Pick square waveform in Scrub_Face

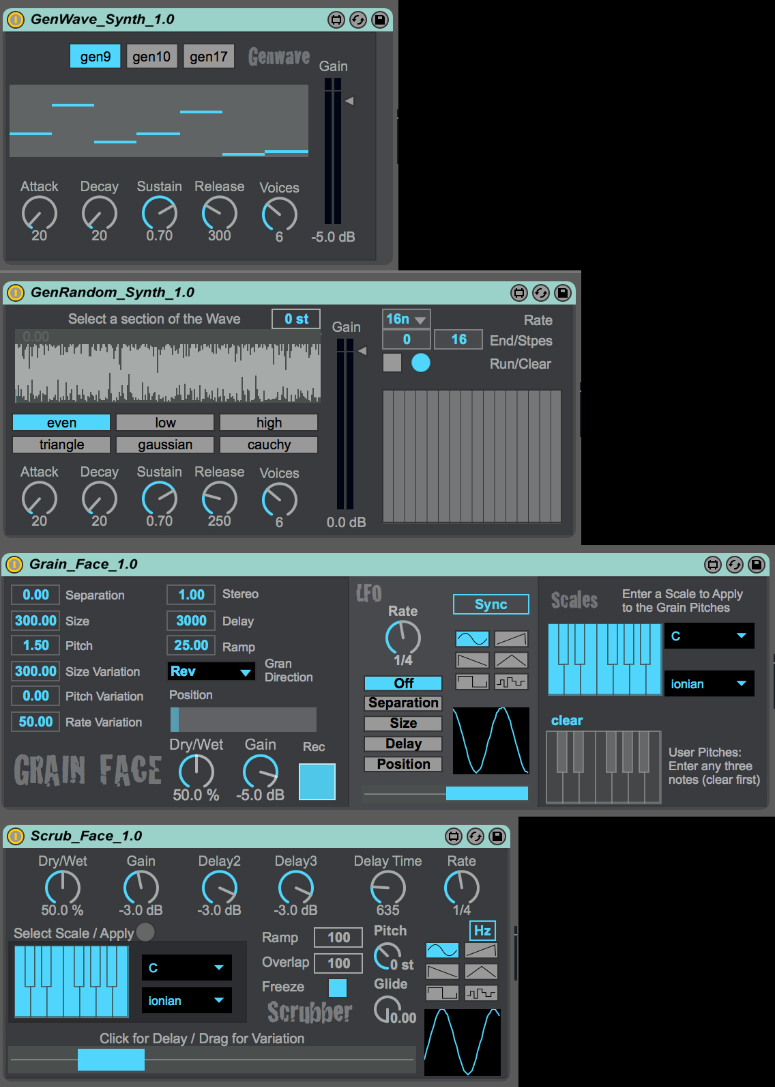[x=442, y=993]
